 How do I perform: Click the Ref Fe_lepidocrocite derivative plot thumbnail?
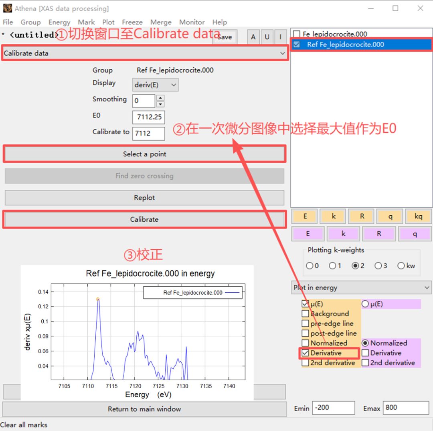pos(137,333)
